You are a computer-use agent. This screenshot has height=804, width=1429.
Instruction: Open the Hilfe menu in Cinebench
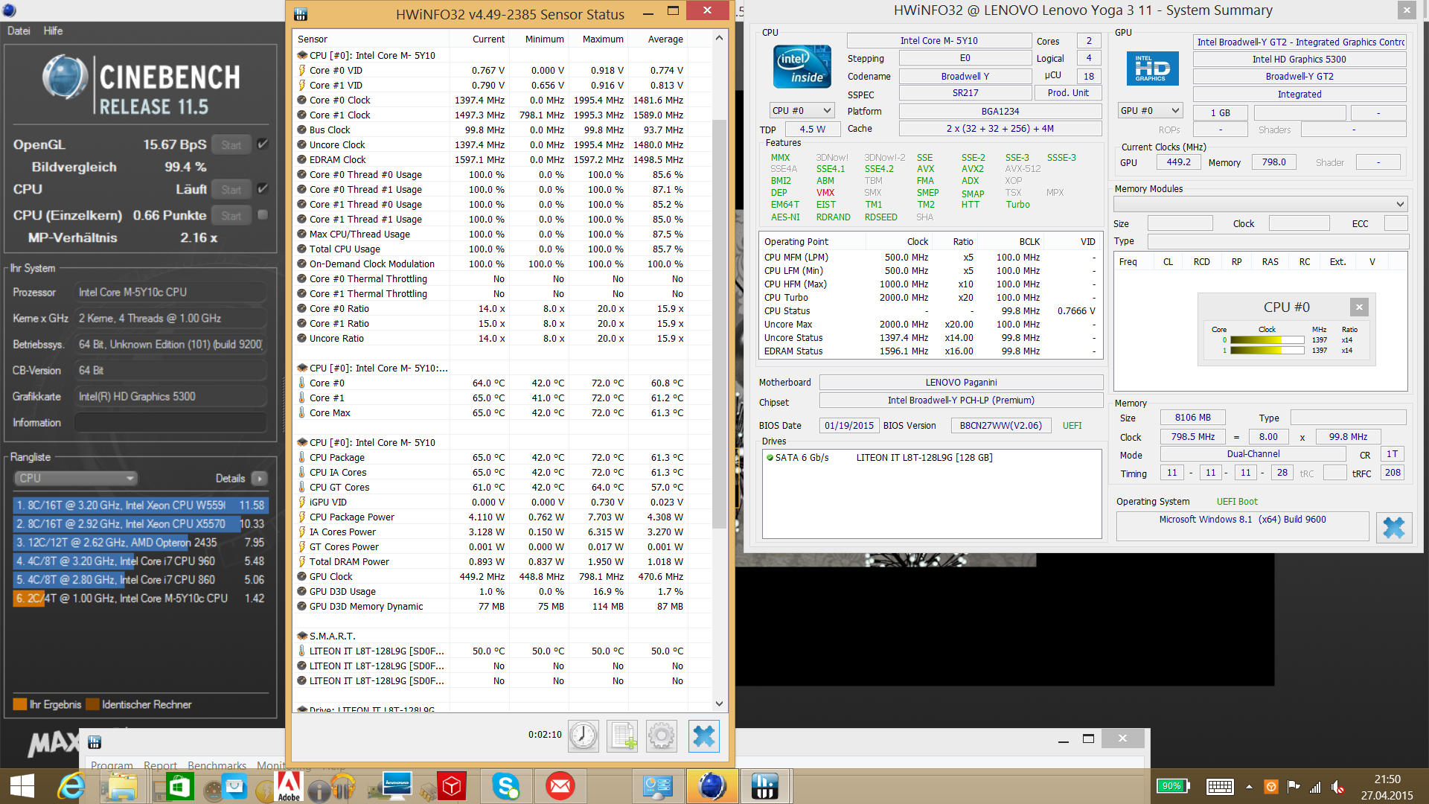pos(53,31)
